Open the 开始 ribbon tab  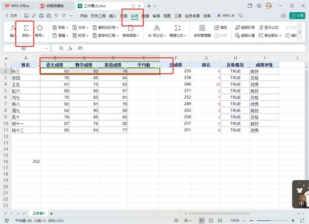click(83, 16)
